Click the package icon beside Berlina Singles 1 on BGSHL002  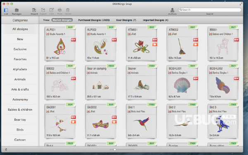(x=211, y=73)
